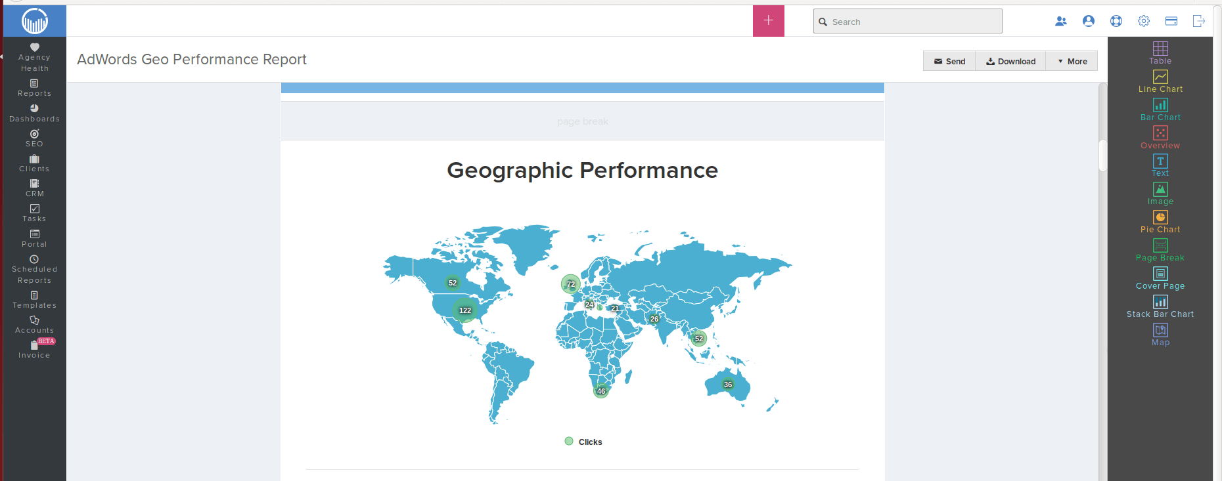Open the team users icon in top bar
The width and height of the screenshot is (1222, 481).
[x=1061, y=21]
